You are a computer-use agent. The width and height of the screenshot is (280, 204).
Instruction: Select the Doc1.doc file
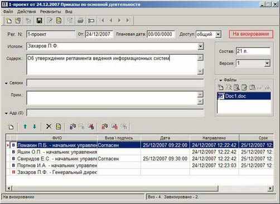click(x=244, y=96)
